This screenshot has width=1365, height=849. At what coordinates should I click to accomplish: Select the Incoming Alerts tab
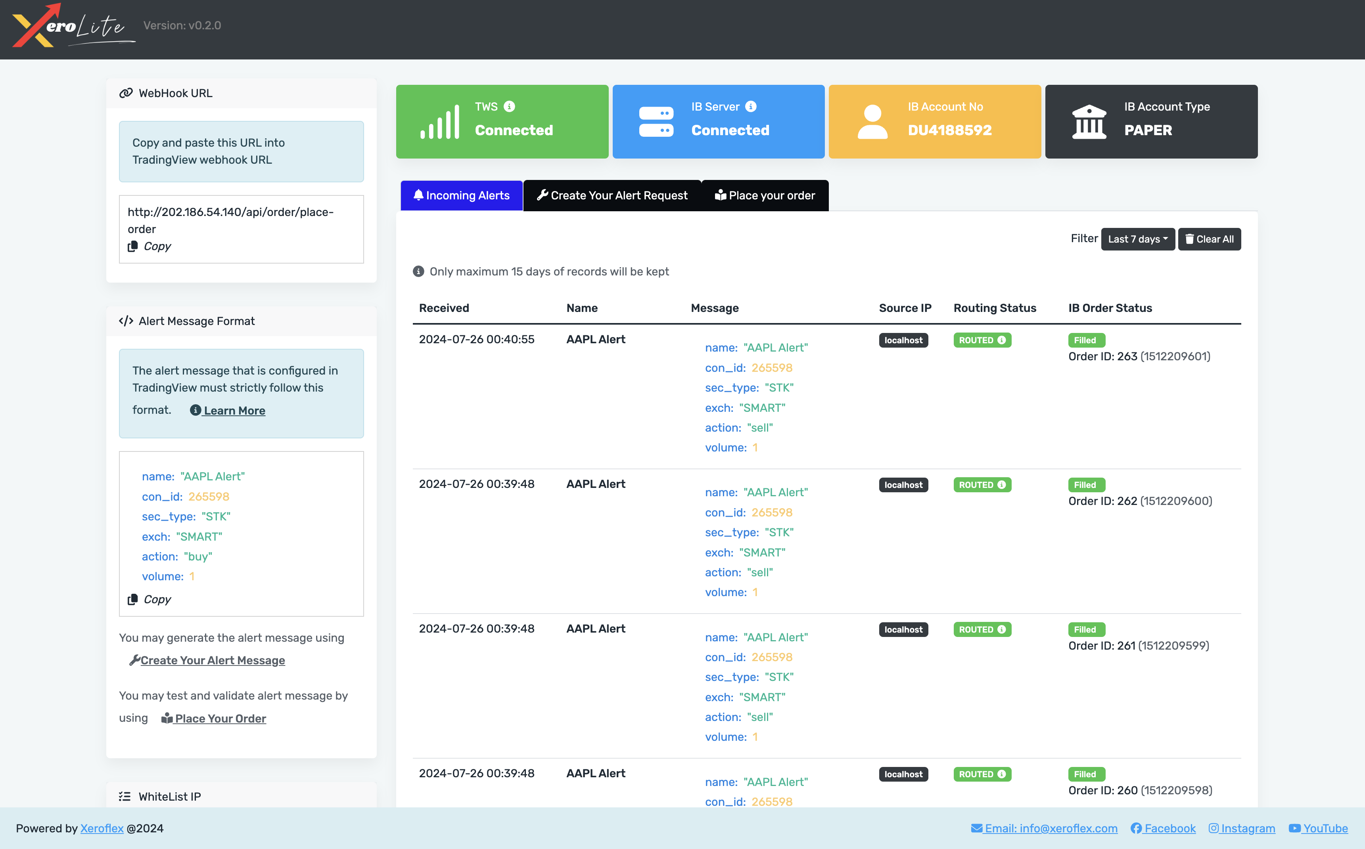(x=462, y=195)
